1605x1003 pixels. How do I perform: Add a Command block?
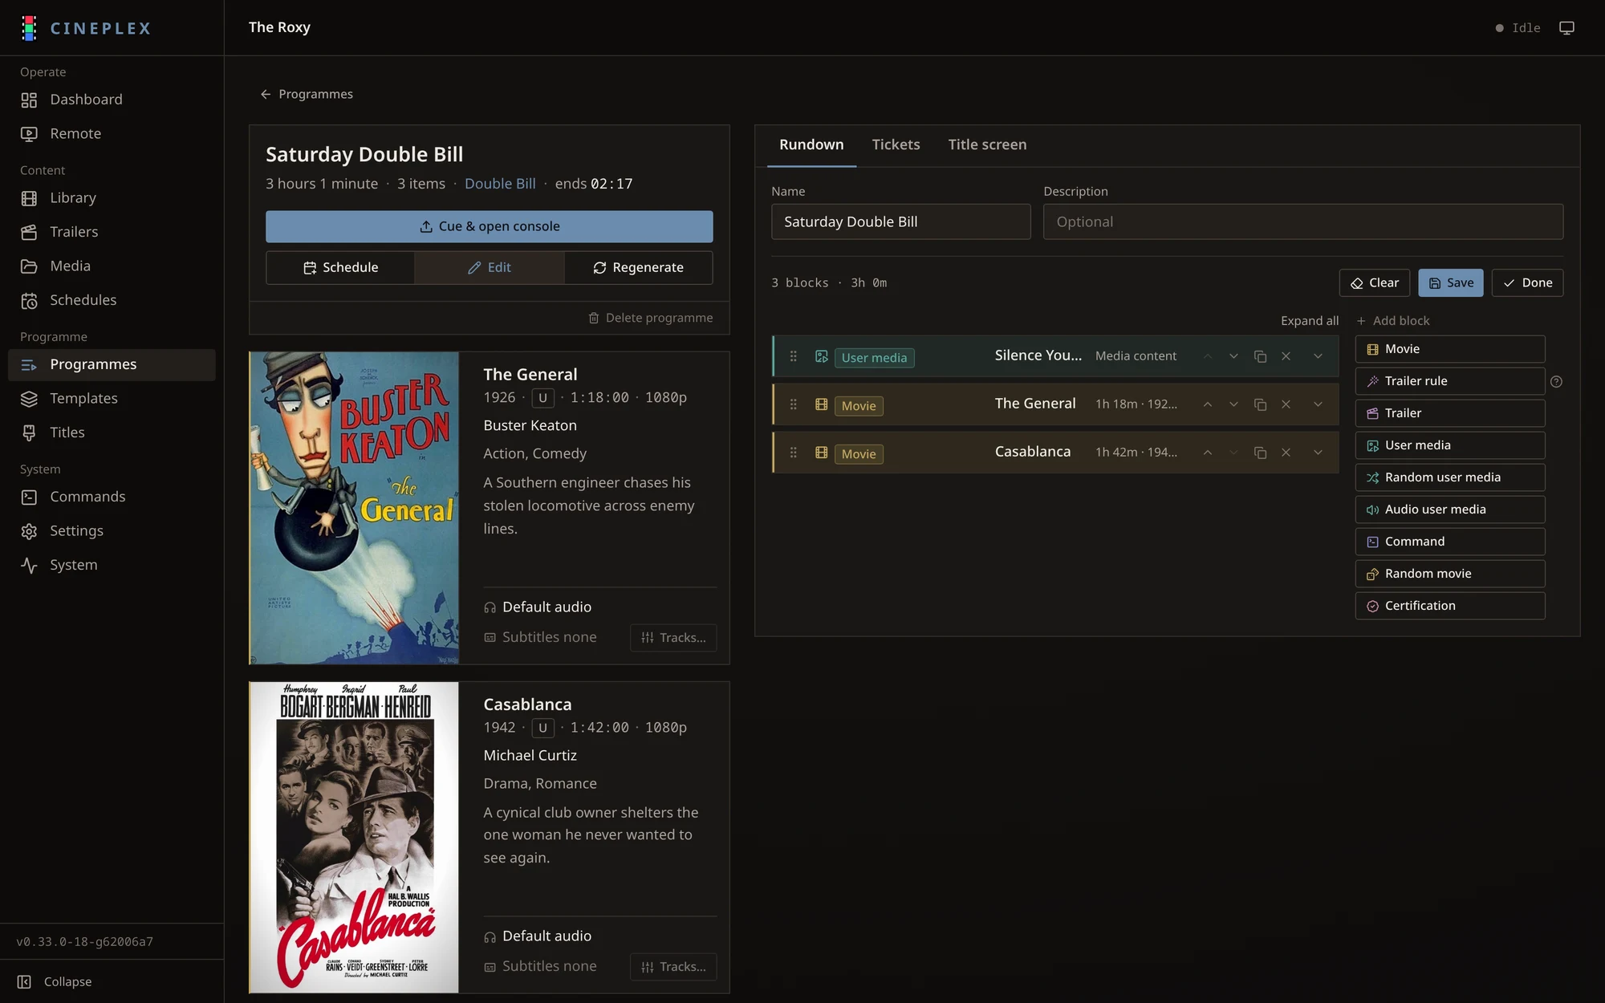click(1450, 542)
